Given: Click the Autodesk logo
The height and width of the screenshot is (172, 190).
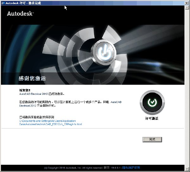Looking at the screenshot, I should click(x=20, y=14).
